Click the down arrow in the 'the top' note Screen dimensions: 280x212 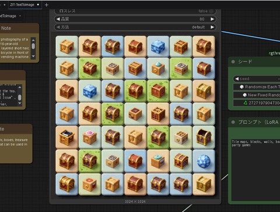[20, 103]
